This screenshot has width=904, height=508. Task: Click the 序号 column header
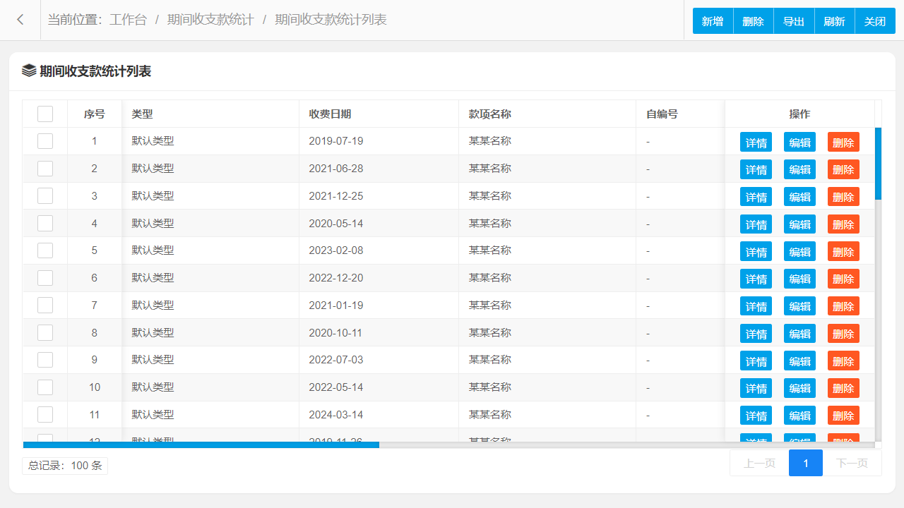(x=95, y=114)
